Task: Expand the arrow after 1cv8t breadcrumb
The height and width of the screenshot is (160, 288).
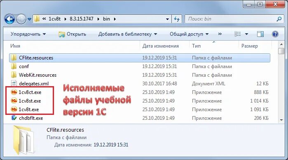Action: 66,19
